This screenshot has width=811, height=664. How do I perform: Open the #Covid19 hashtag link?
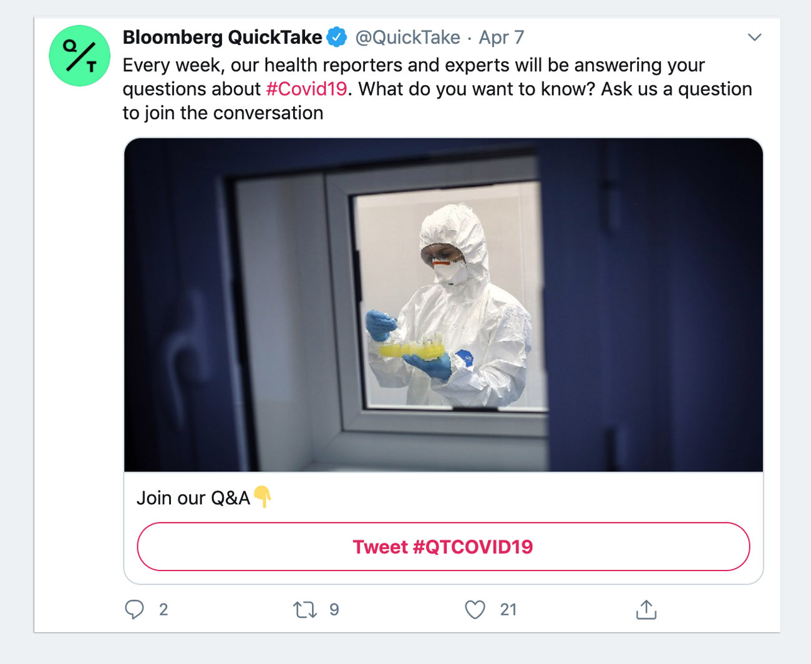306,89
